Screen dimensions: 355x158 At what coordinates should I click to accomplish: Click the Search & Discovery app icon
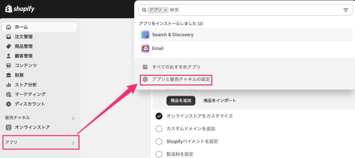145,35
